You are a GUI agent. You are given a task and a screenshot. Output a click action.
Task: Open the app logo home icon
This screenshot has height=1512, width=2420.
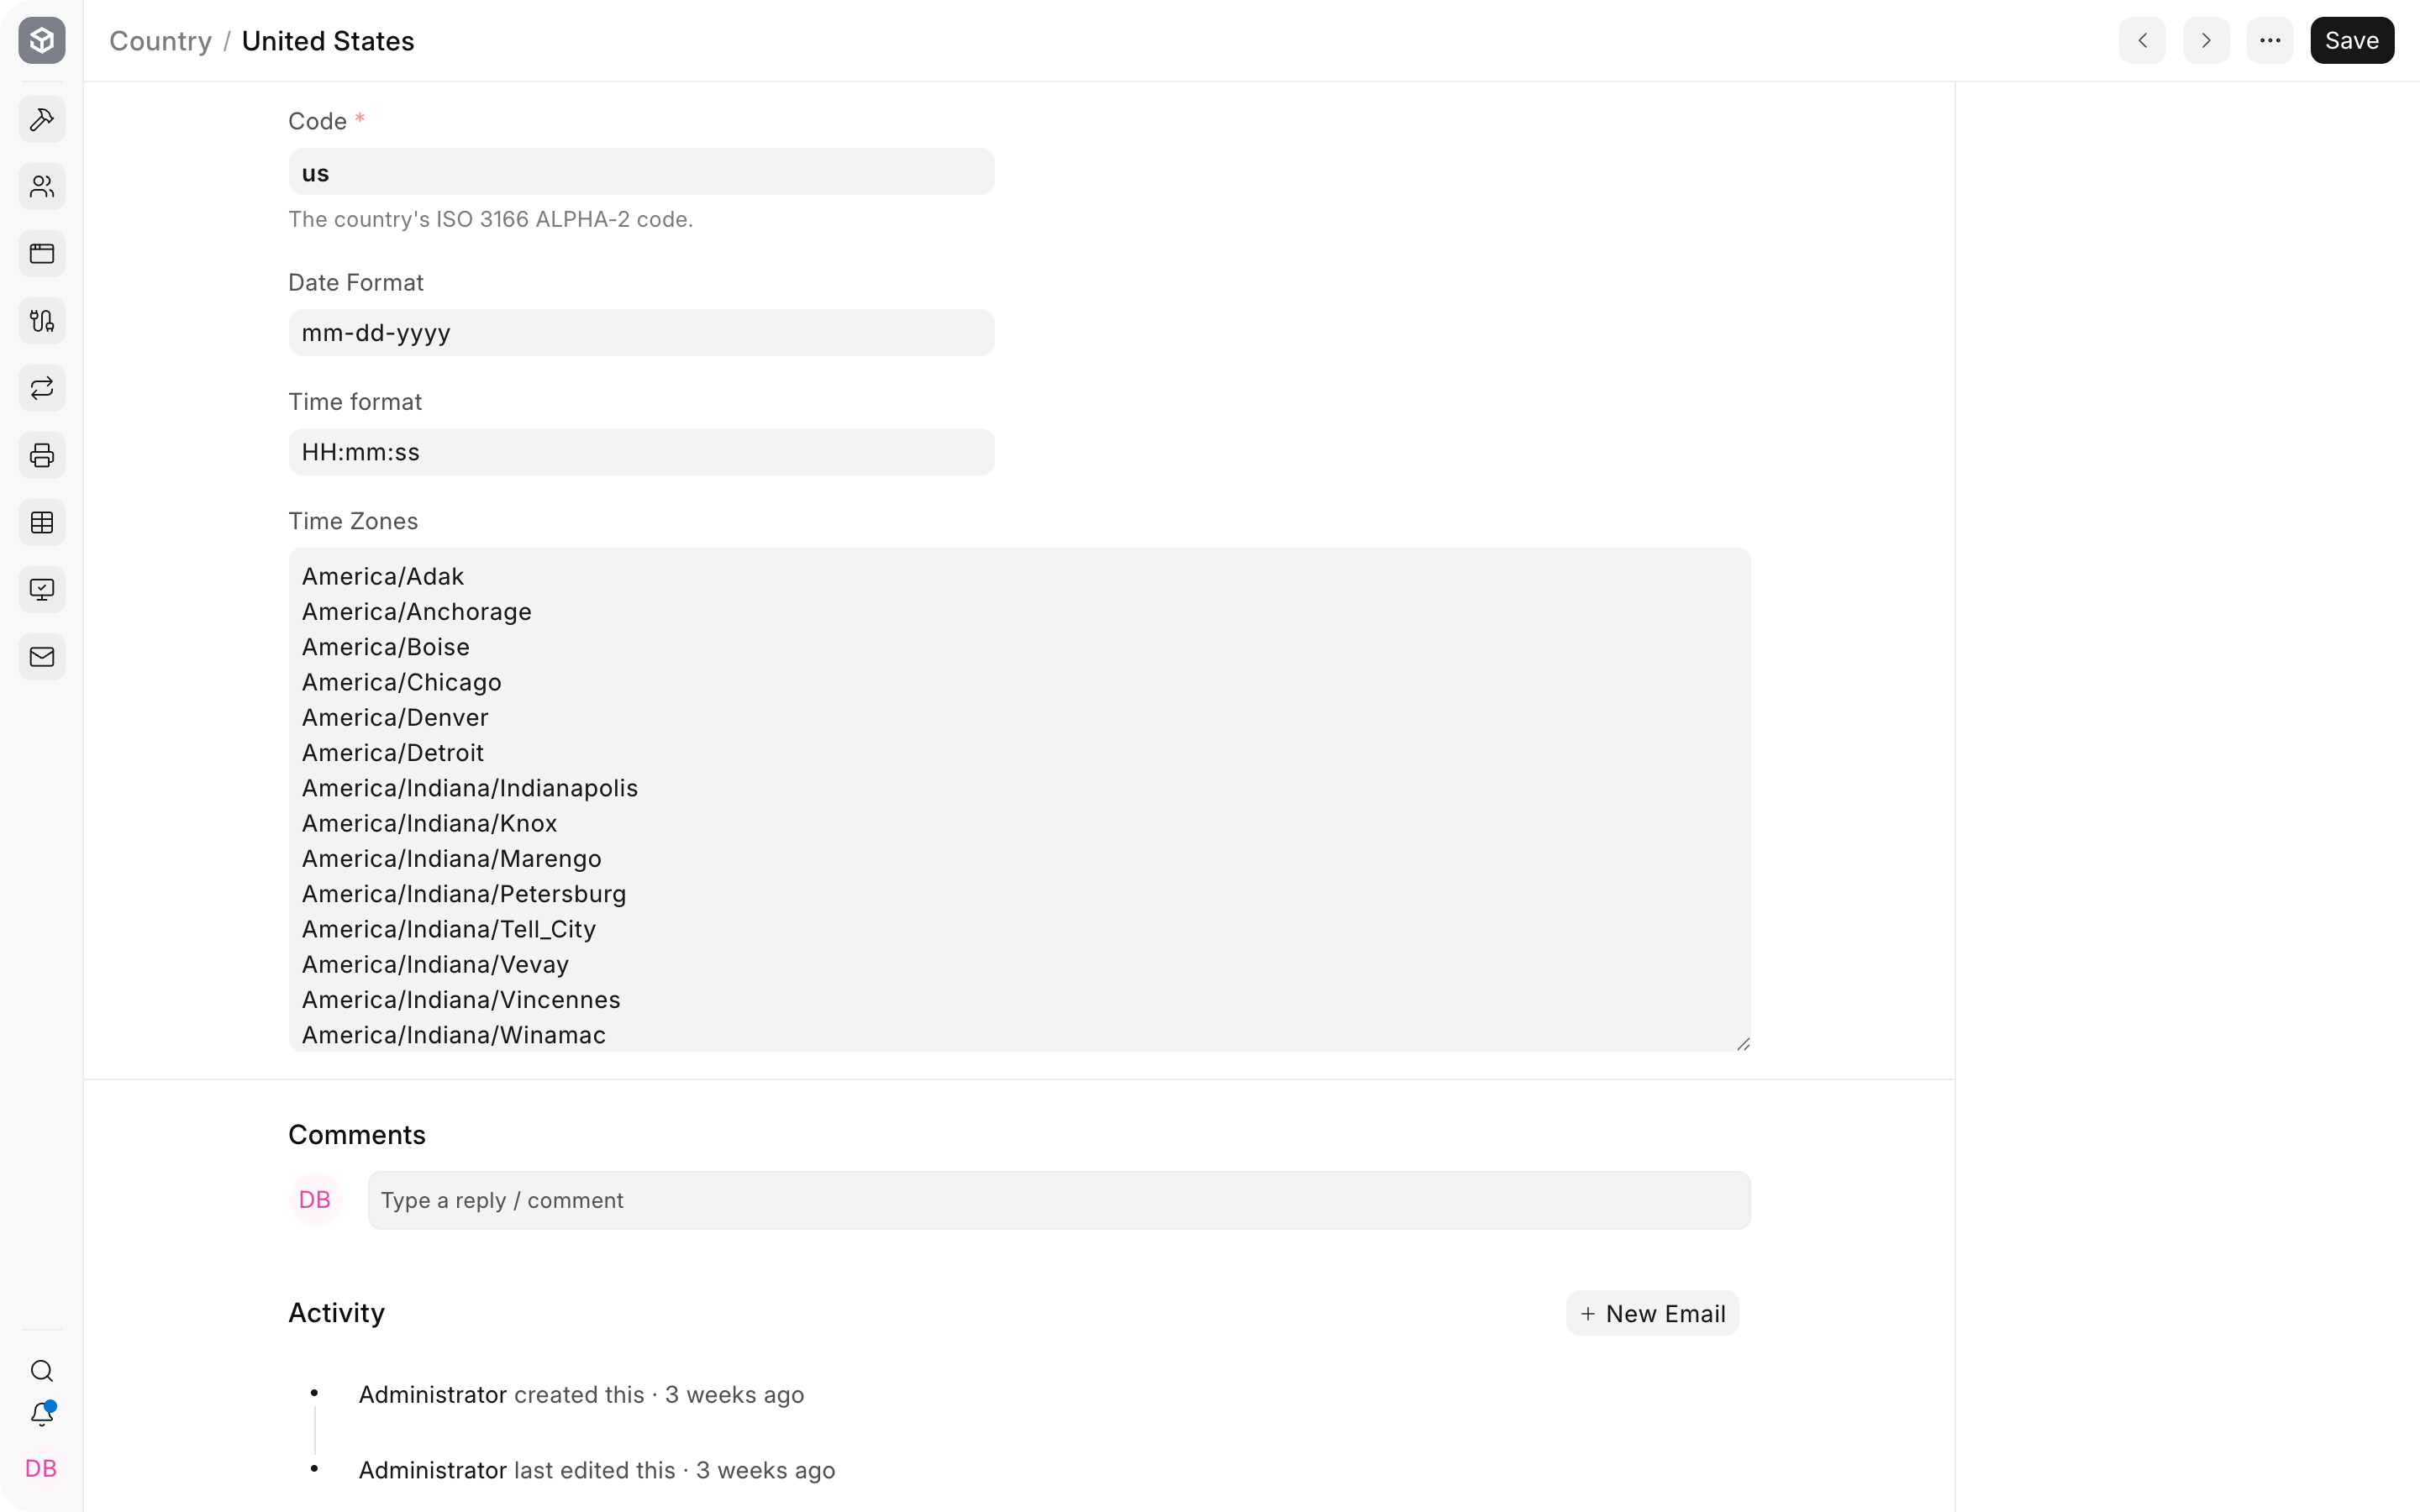point(42,40)
